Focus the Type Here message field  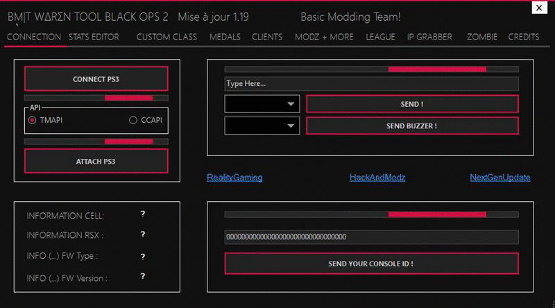(371, 84)
